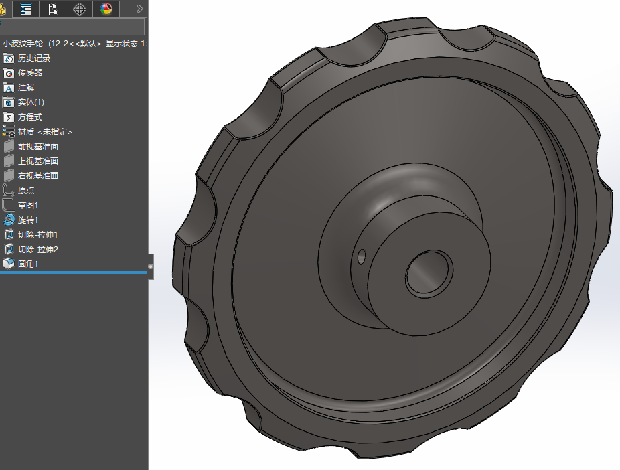Select the 草图1 text label

[x=28, y=205]
